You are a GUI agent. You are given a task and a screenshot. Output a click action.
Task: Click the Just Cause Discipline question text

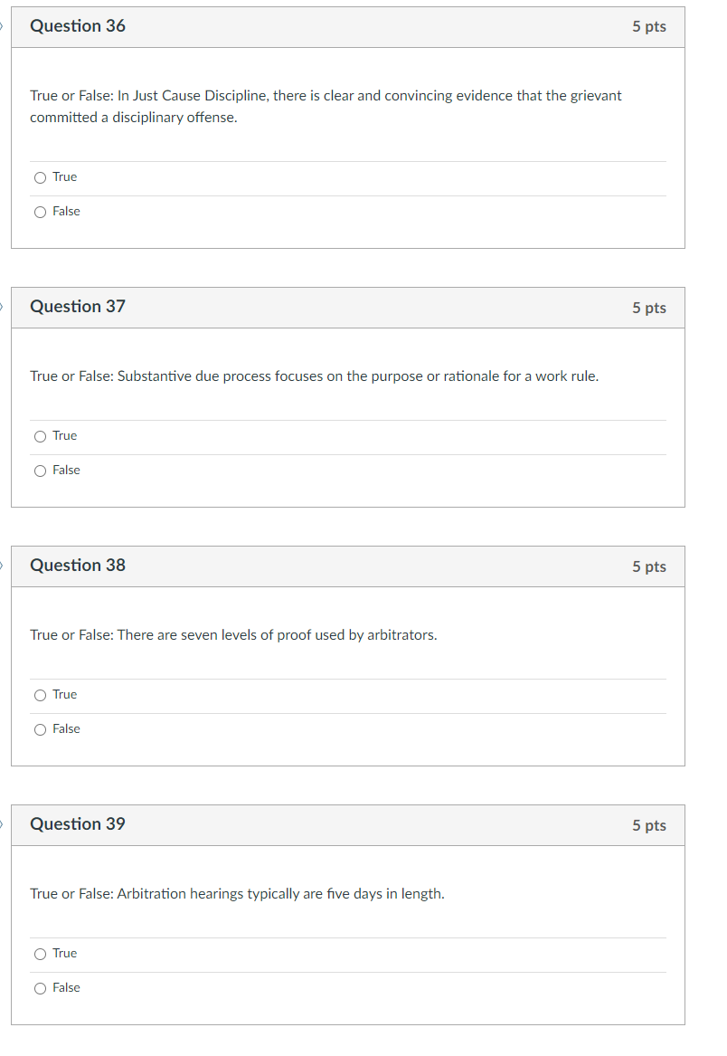326,106
